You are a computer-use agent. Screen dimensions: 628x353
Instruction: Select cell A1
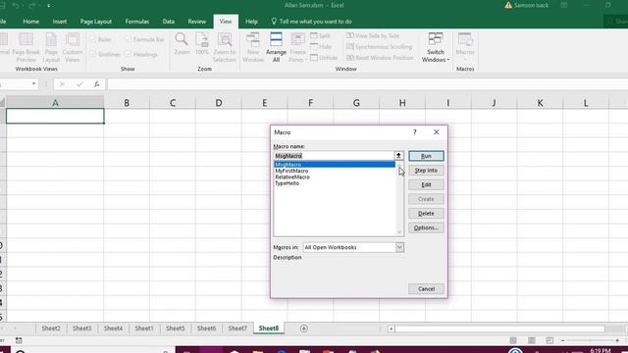(55, 116)
